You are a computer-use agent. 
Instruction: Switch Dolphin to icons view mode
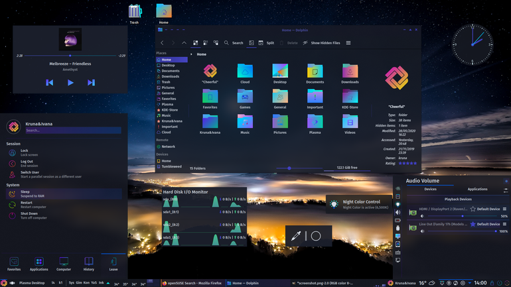coord(196,43)
